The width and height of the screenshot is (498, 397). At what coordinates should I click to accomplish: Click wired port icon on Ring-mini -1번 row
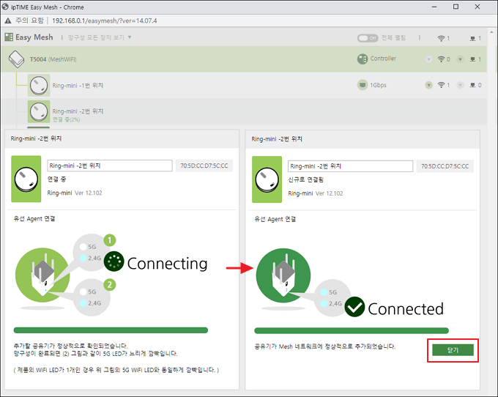[472, 85]
